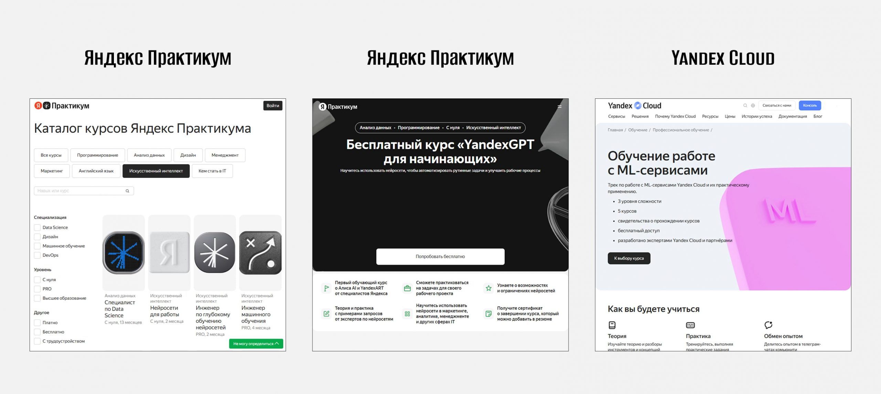Check the Бесплатно filter checkbox
Screen dimensions: 881x394
coord(37,332)
